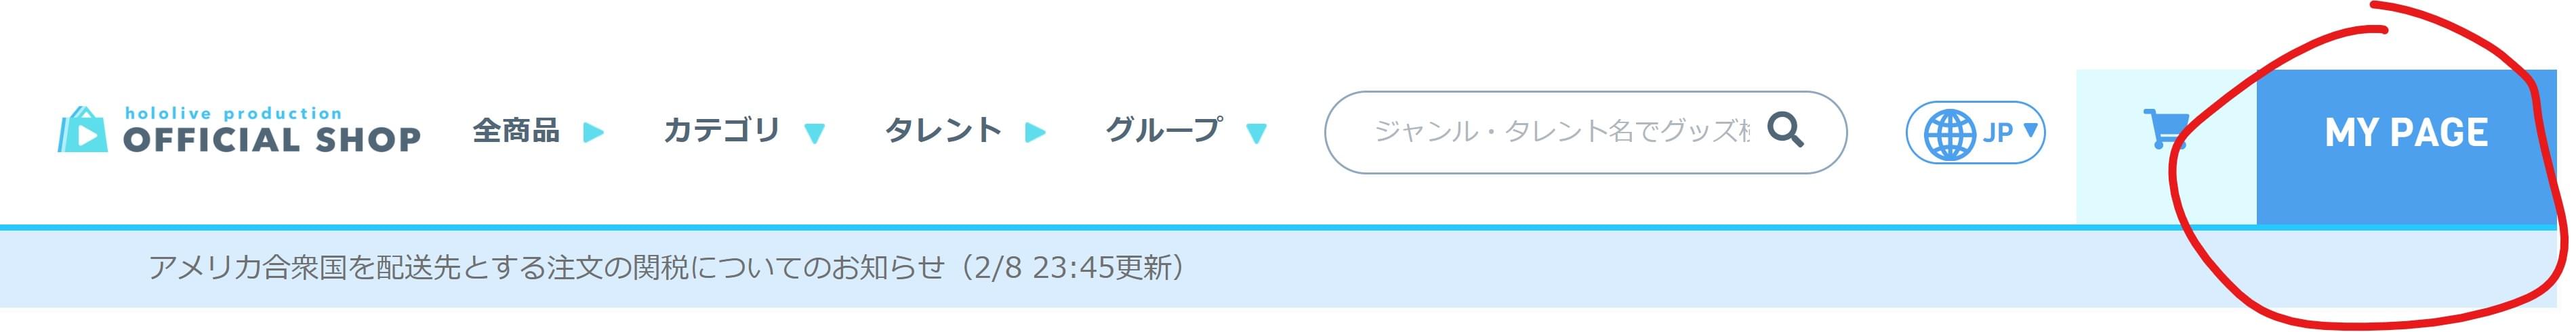
Task: Expand the グループ dropdown triangle
Action: tap(1257, 134)
